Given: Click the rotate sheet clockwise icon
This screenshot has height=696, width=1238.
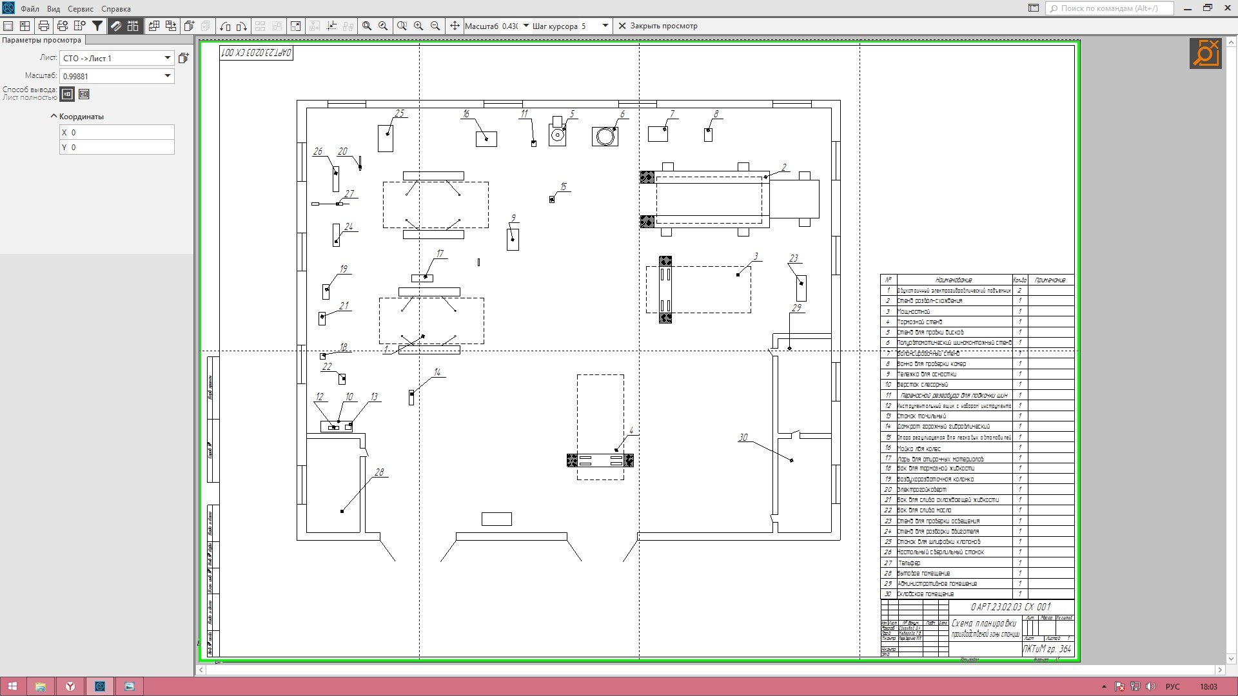Looking at the screenshot, I should [x=241, y=26].
